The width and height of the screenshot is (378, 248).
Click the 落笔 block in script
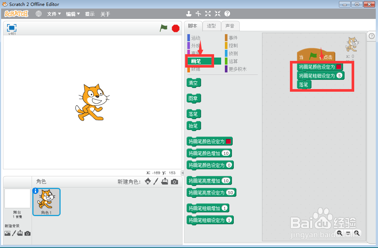tap(304, 85)
